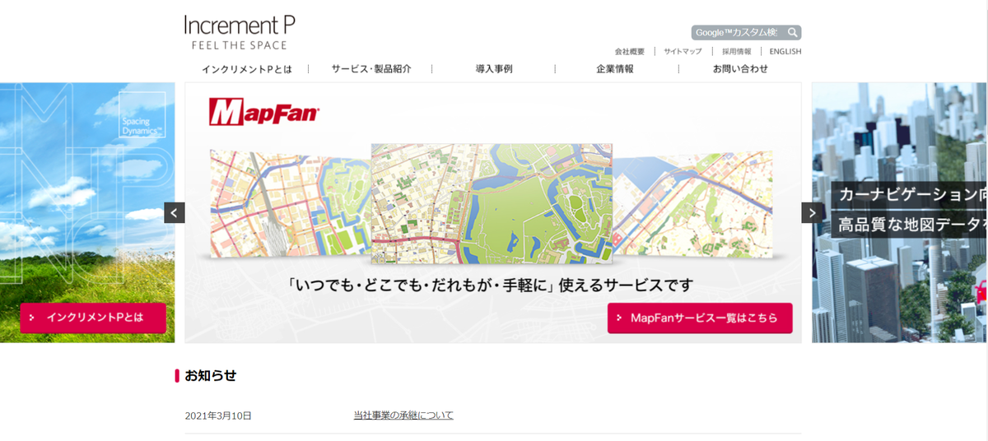
Task: Click the Spacing Dynamics badge
Action: point(142,114)
